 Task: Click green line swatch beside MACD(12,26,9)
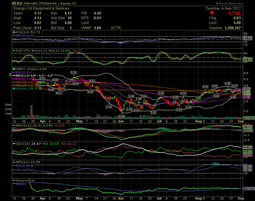tap(14, 125)
